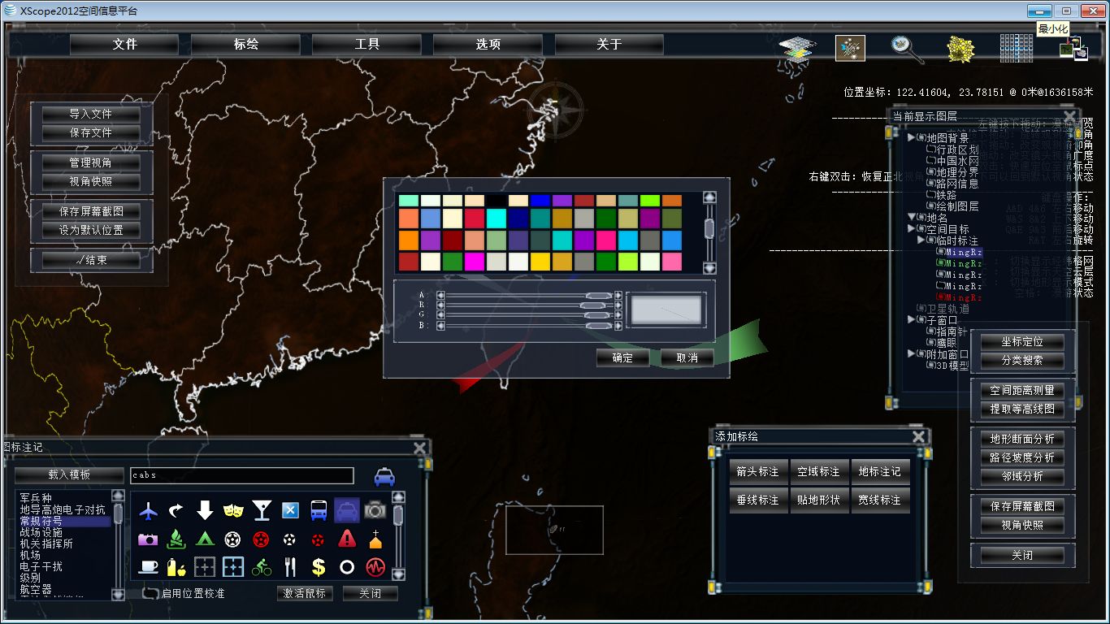Click the gold terrain model toolbar icon
This screenshot has height=624, width=1110.
pos(961,49)
